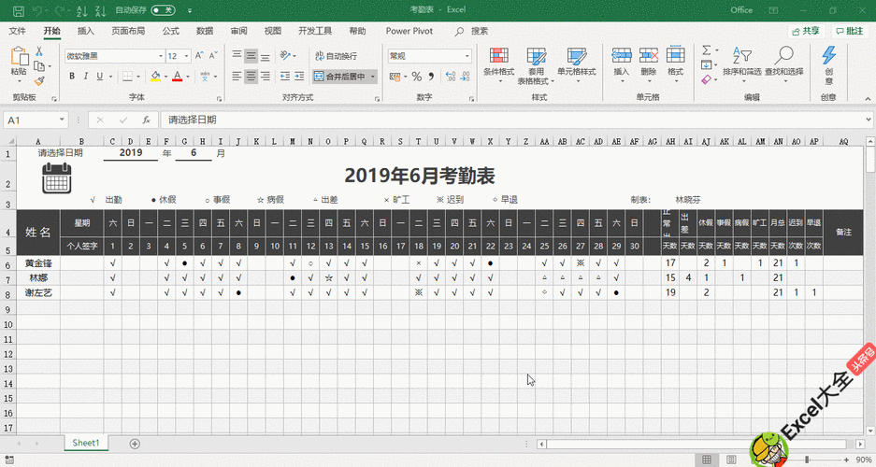Click the Share (共享) button

807,31
